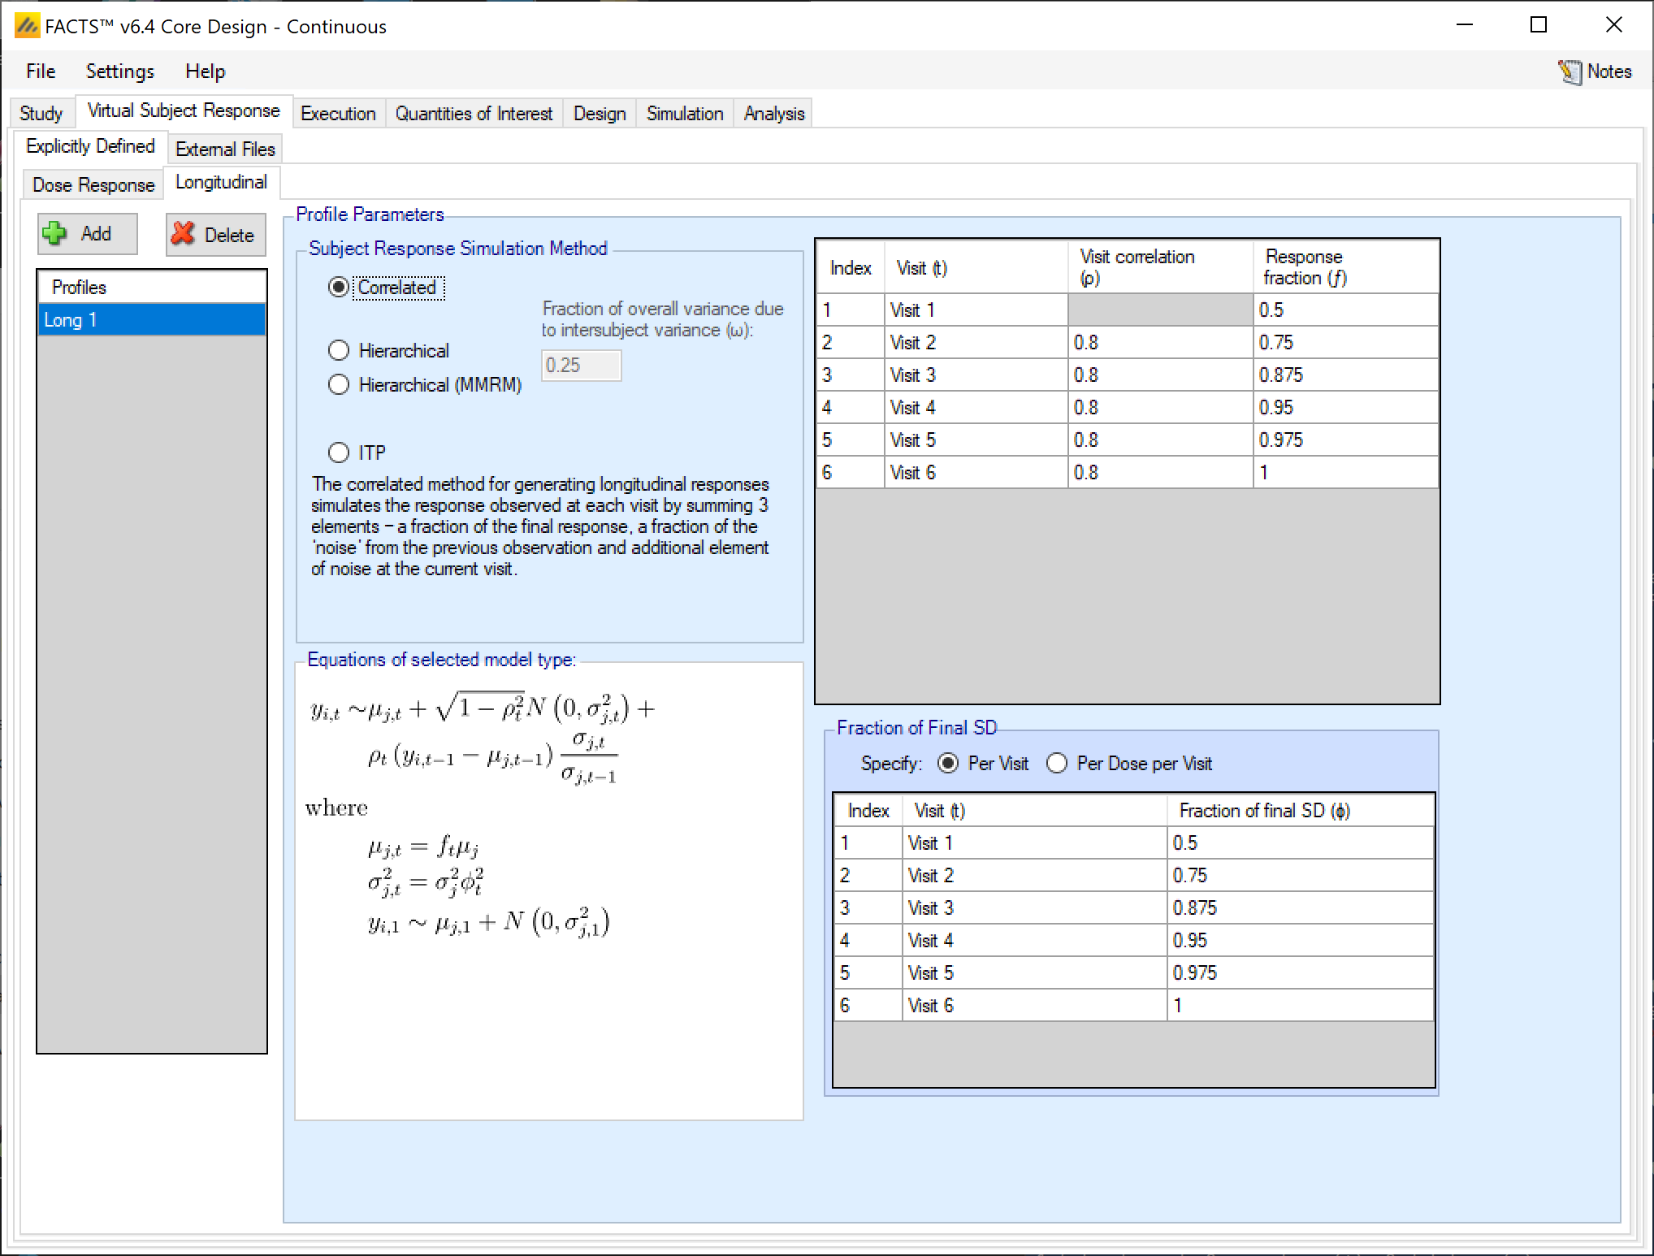Open the Help menu
This screenshot has height=1256, width=1654.
pos(205,71)
